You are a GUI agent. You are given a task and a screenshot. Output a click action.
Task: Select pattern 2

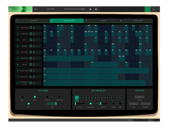pyautogui.click(x=83, y=98)
